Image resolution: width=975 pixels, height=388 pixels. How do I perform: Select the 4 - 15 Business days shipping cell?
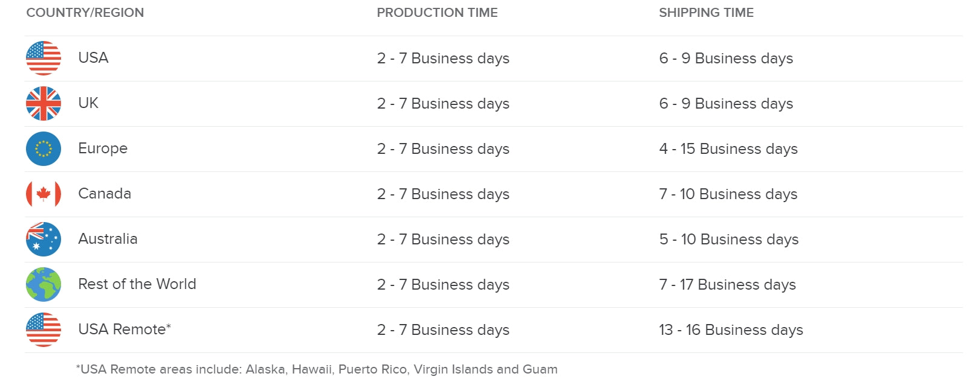click(728, 149)
